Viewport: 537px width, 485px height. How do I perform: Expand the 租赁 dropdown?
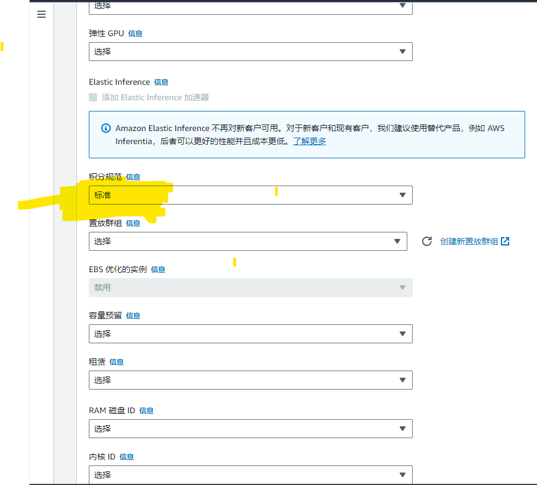(250, 380)
